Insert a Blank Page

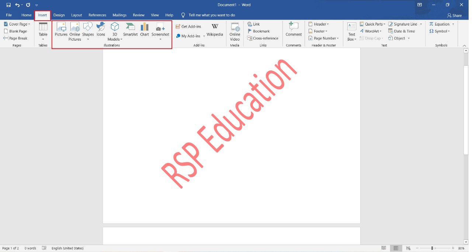pyautogui.click(x=15, y=31)
